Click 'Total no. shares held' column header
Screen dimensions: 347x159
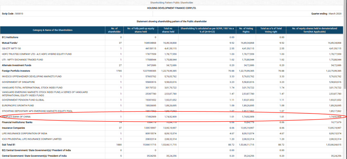[168, 30]
